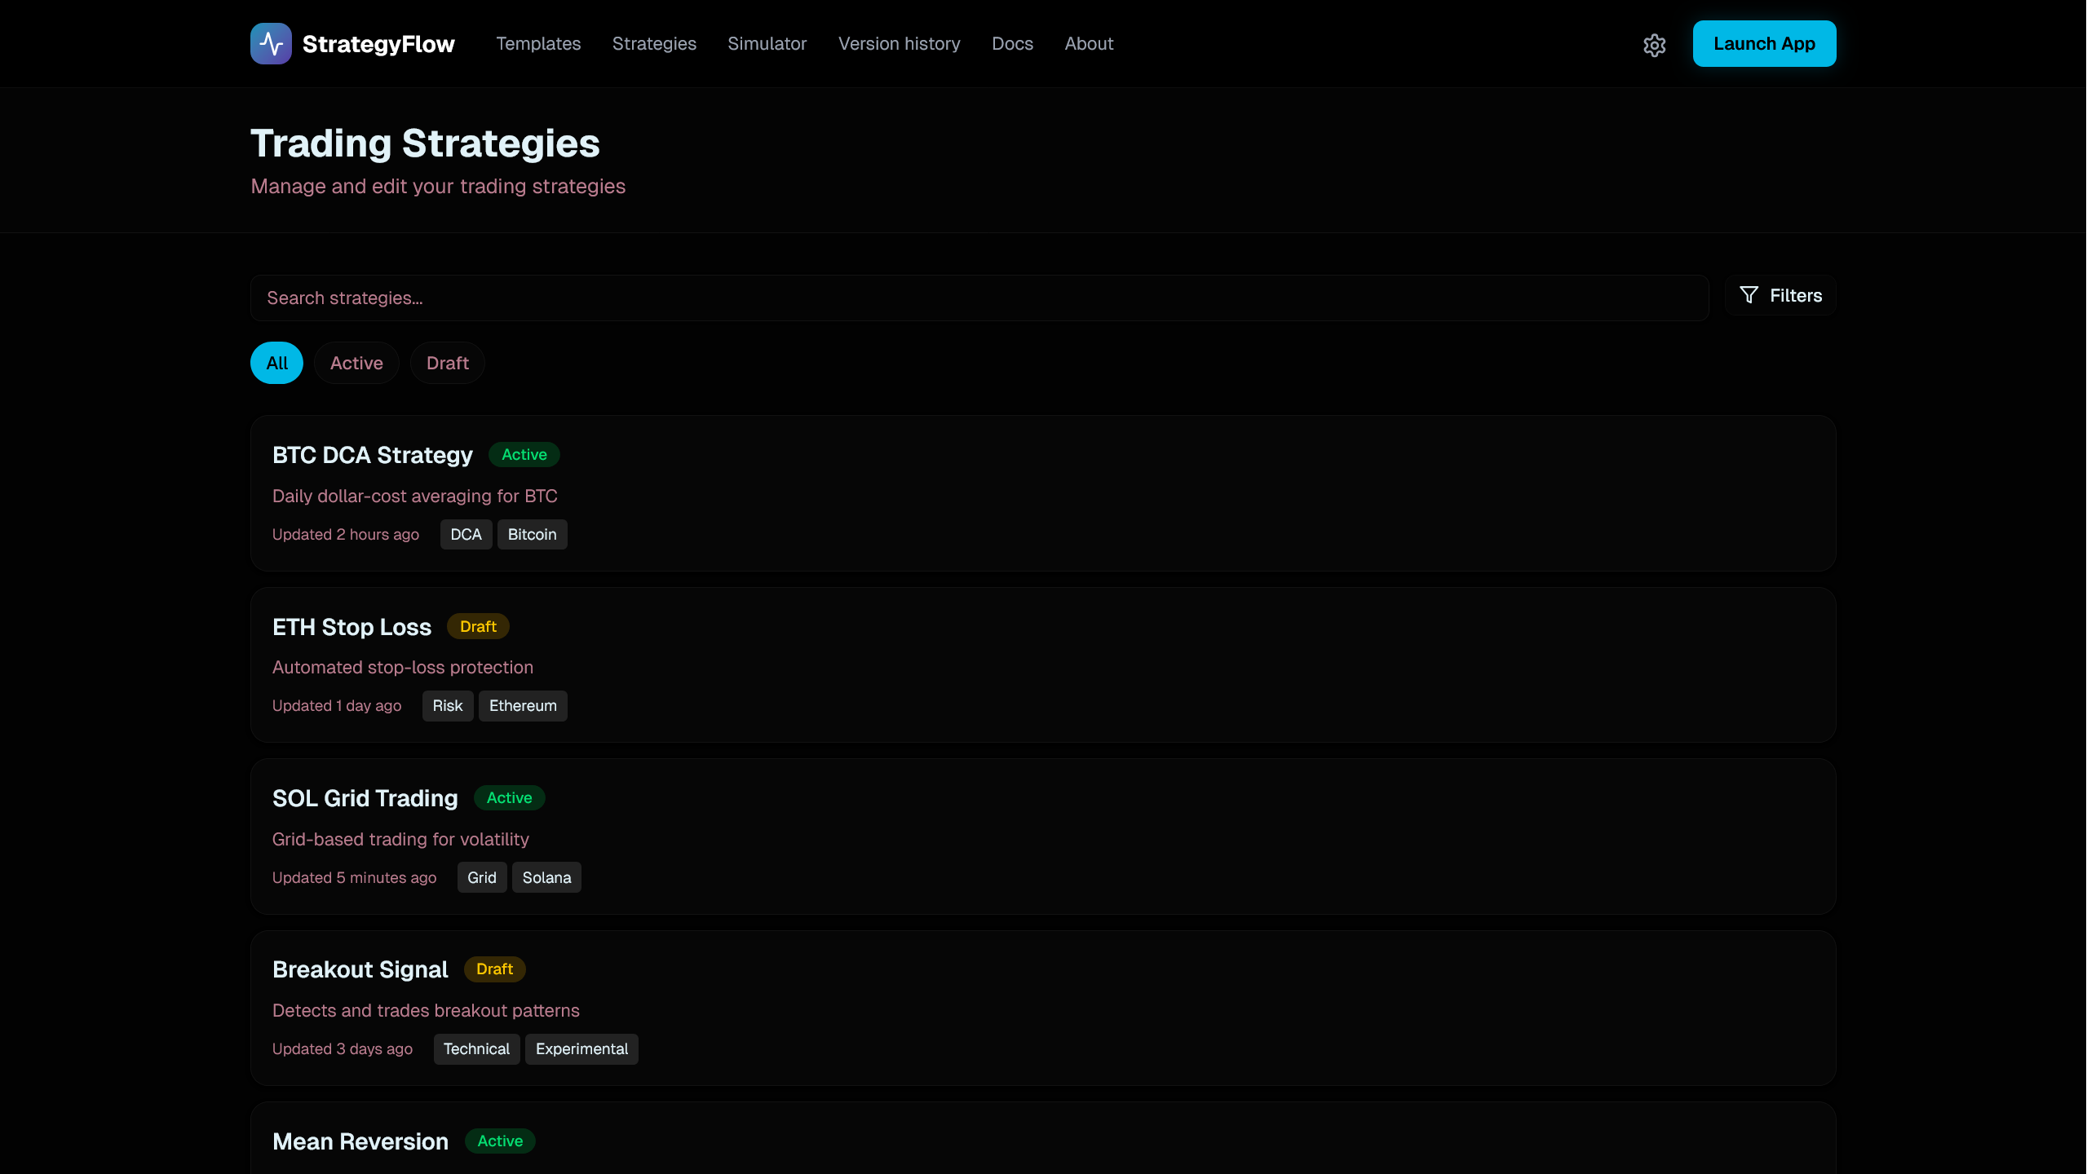Click the StrategyFlow pulse logo icon
Viewport: 2087px width, 1174px height.
tap(271, 43)
